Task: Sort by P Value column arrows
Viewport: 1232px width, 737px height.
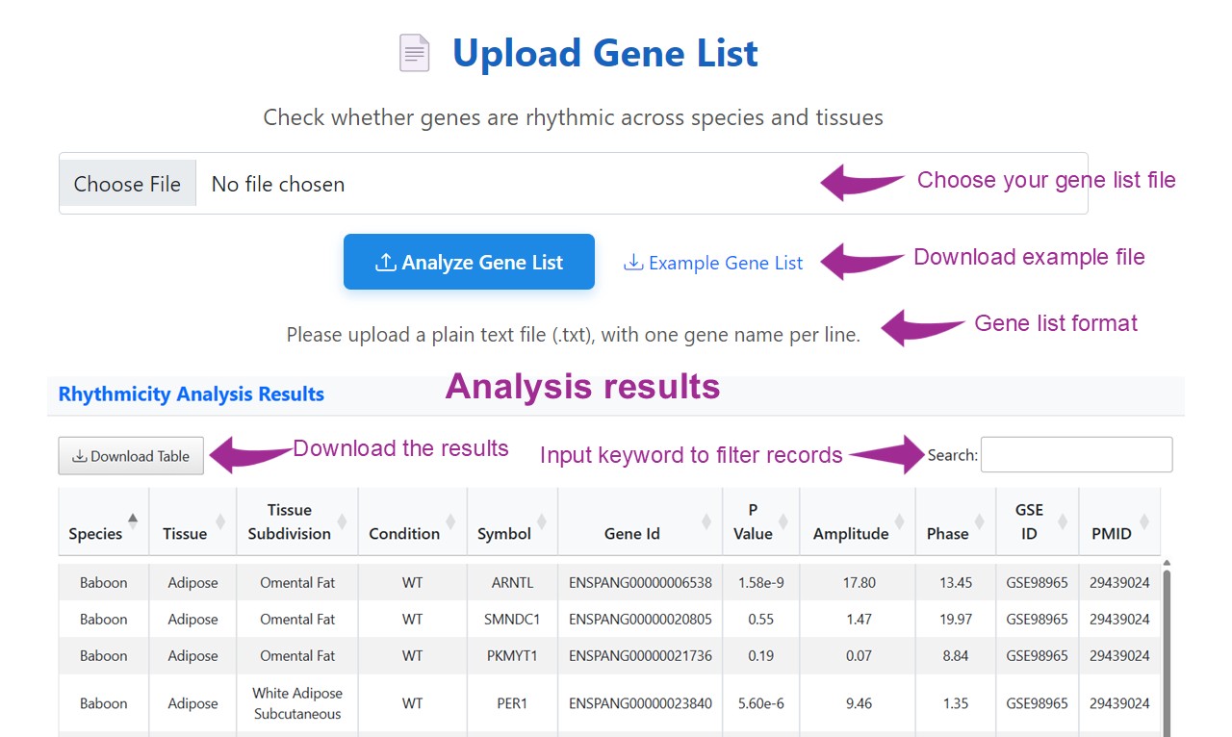Action: 783,521
